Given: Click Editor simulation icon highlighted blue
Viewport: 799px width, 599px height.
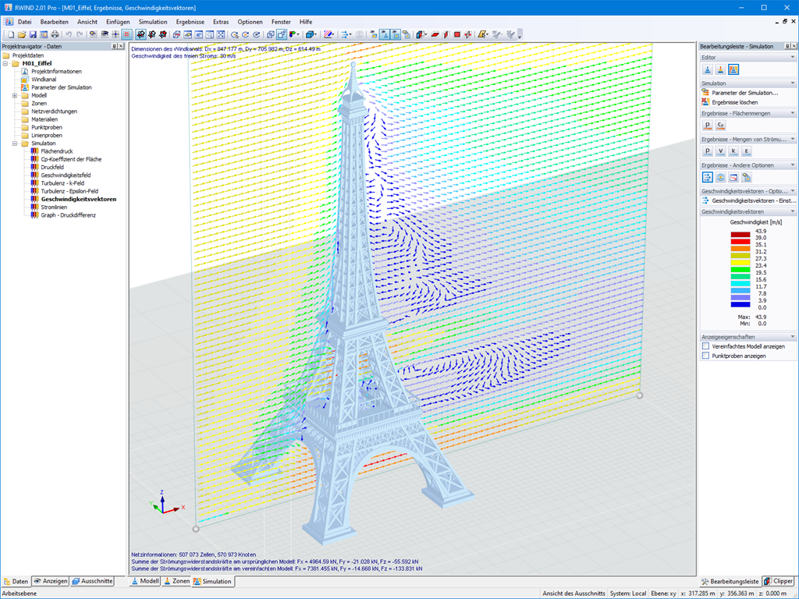Looking at the screenshot, I should coord(733,69).
